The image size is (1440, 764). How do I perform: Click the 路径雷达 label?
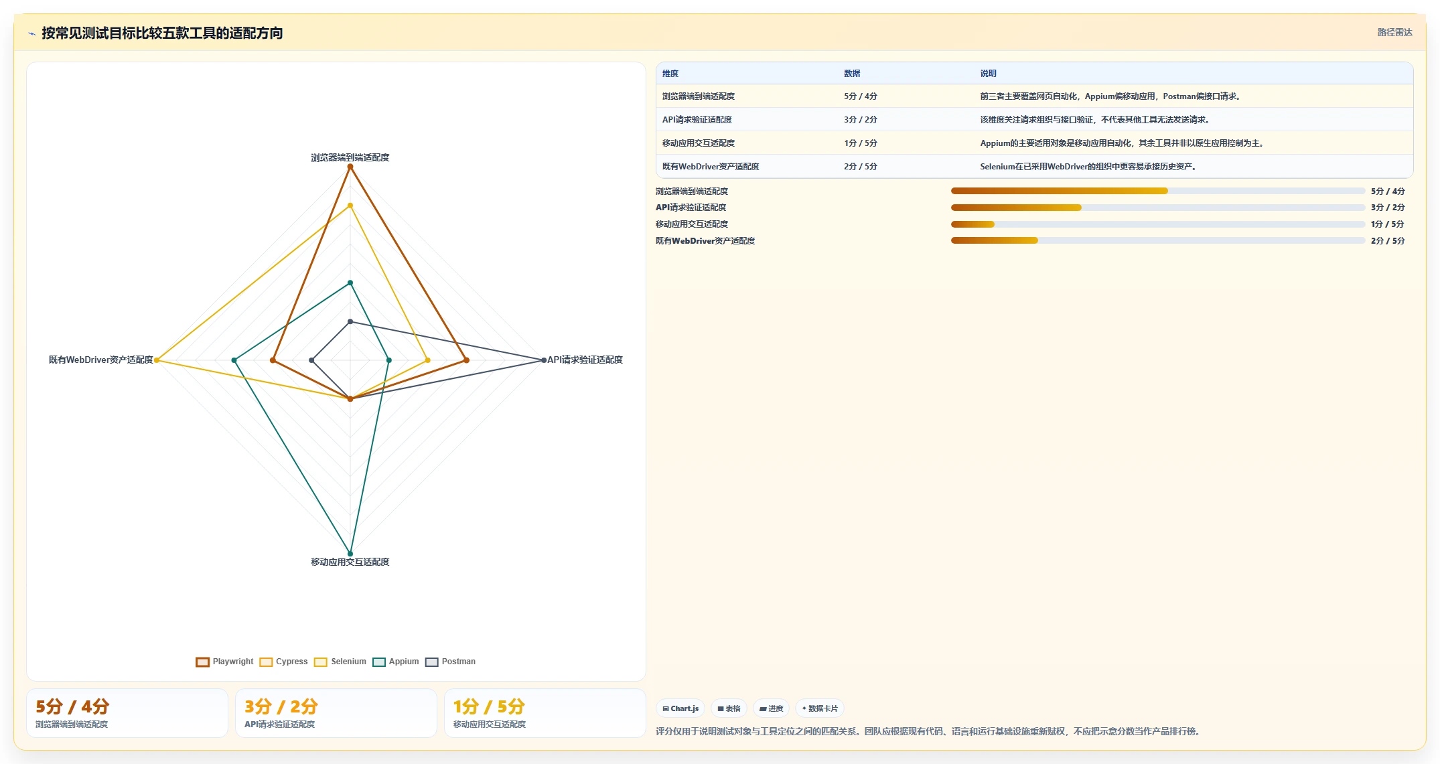[x=1394, y=32]
